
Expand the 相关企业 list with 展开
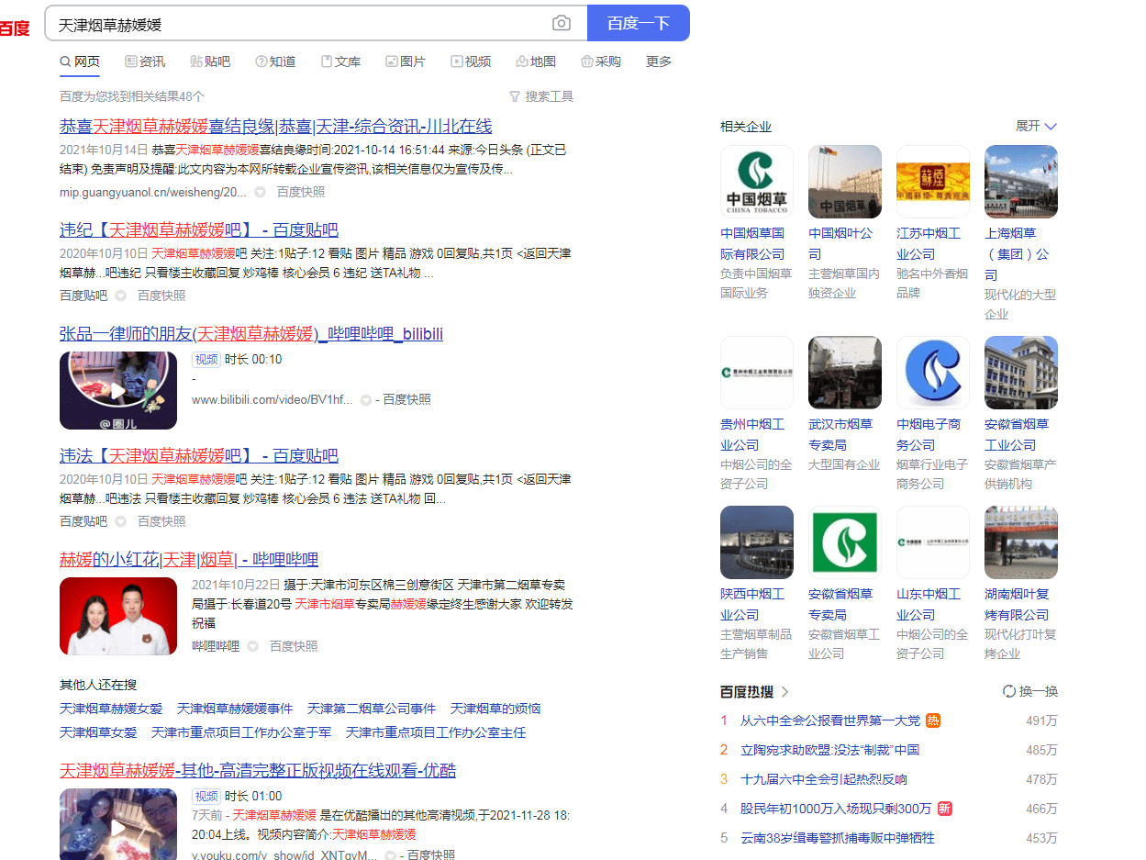tap(1037, 126)
